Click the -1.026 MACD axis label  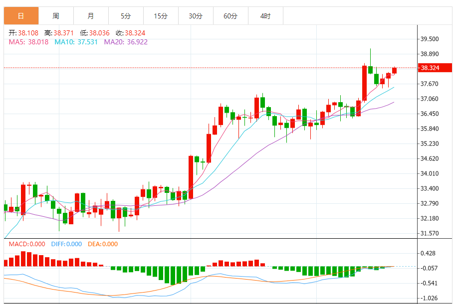[x=429, y=298]
